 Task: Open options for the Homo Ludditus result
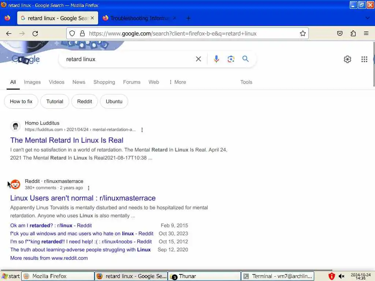click(x=142, y=130)
